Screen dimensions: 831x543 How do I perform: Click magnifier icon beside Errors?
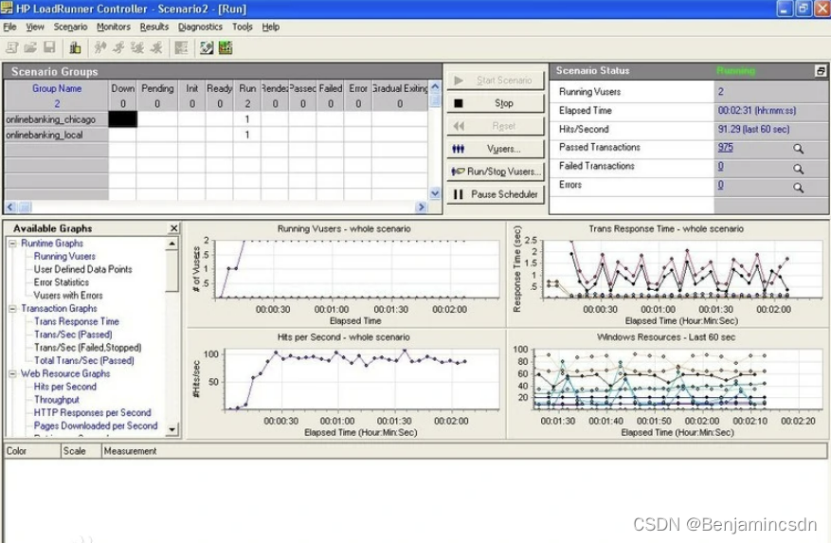[x=798, y=188]
